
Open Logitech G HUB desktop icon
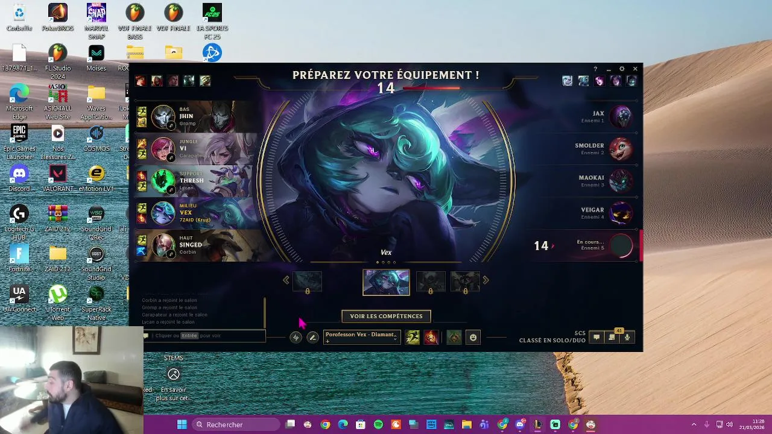click(x=19, y=222)
